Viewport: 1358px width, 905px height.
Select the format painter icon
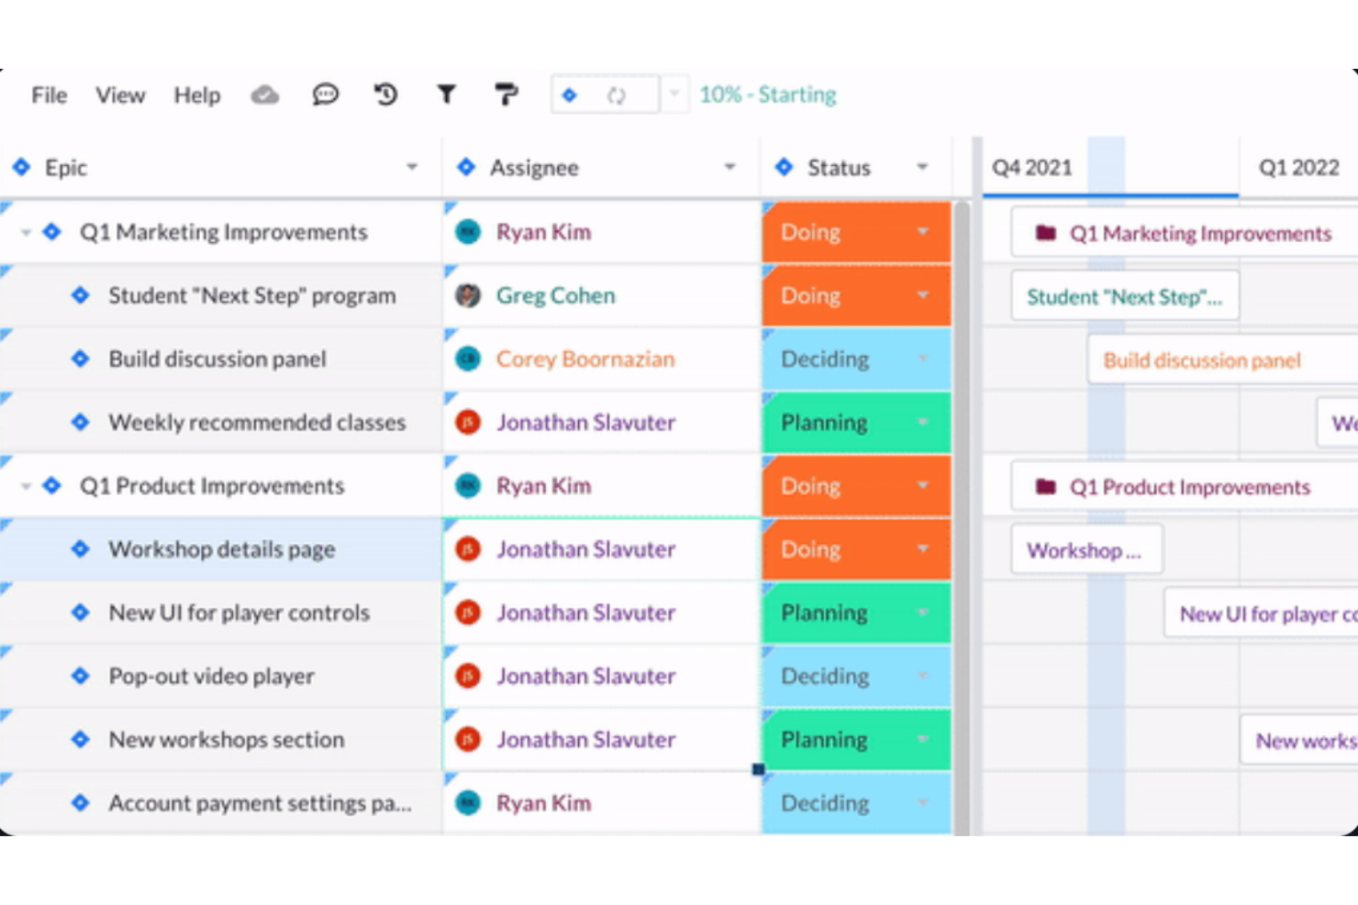pos(506,94)
